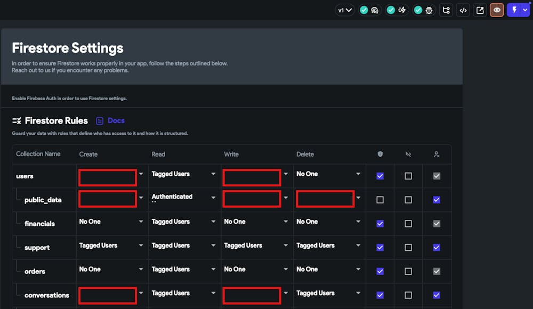This screenshot has width=533, height=309.
Task: Click the open-in-new-window icon
Action: coord(480,10)
